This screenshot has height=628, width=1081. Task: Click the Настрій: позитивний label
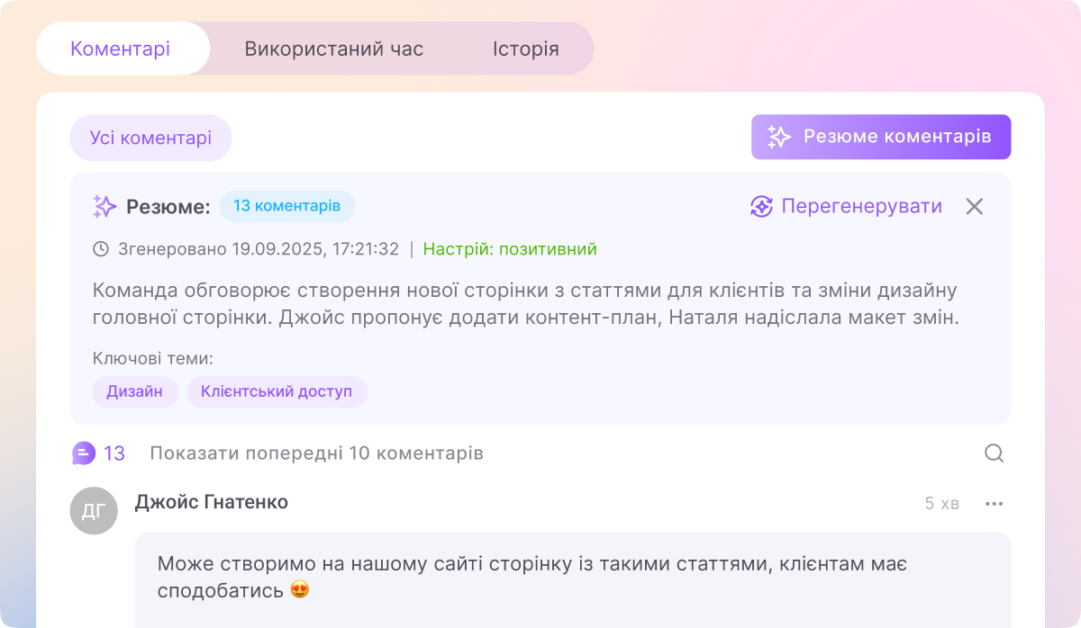[509, 249]
